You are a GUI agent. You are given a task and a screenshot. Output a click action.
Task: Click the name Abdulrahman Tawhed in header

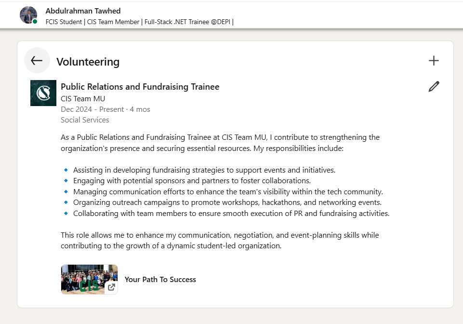[83, 11]
